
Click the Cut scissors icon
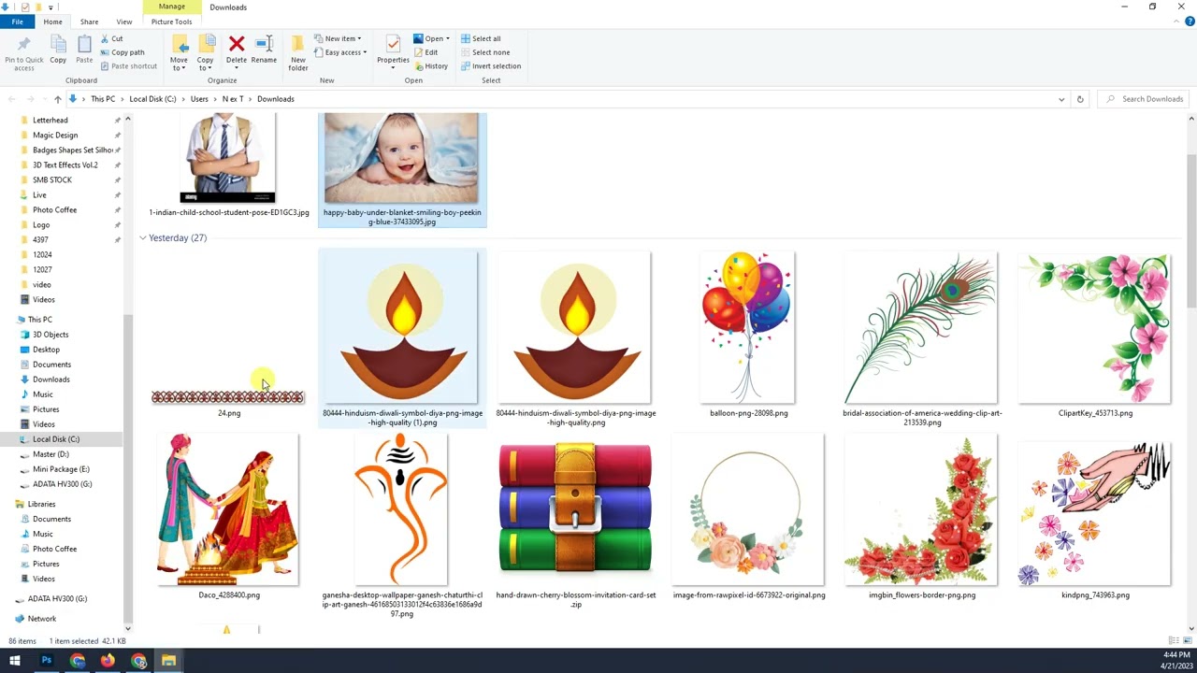pos(104,39)
